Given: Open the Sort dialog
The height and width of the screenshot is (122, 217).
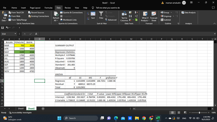Looking at the screenshot, I should [x=93, y=15].
